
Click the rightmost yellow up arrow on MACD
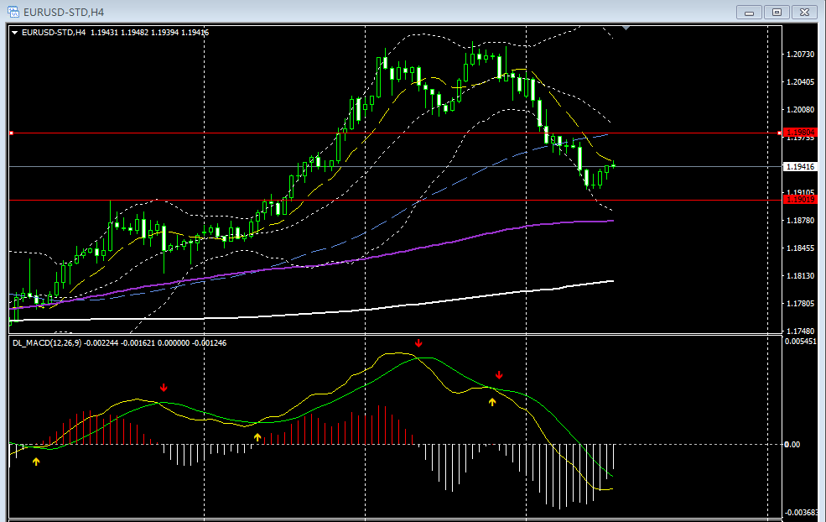click(x=492, y=402)
